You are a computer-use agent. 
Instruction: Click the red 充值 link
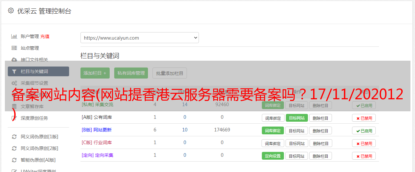[45, 36]
